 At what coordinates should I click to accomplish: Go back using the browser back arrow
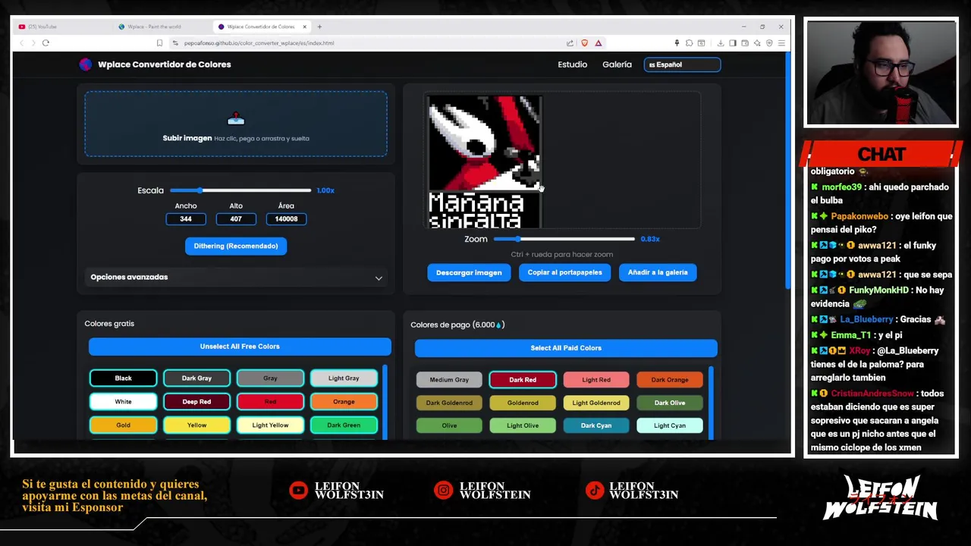21,43
